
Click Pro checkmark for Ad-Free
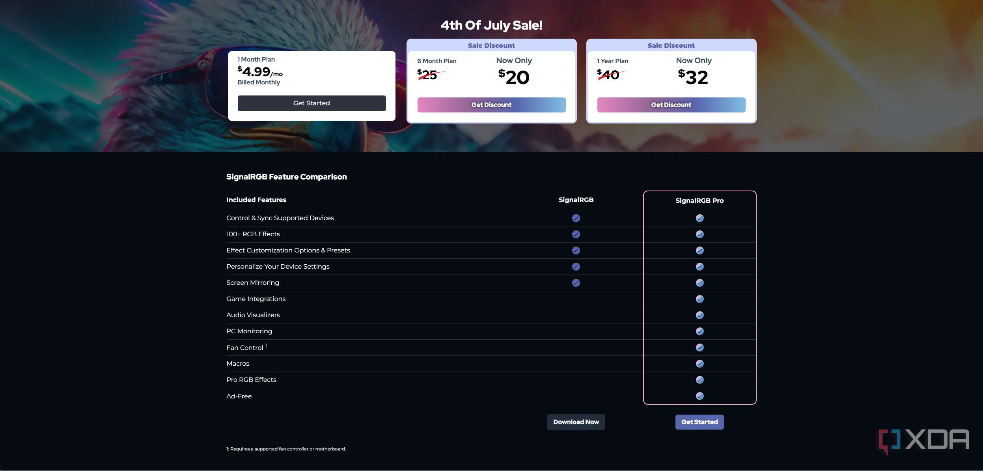700,396
